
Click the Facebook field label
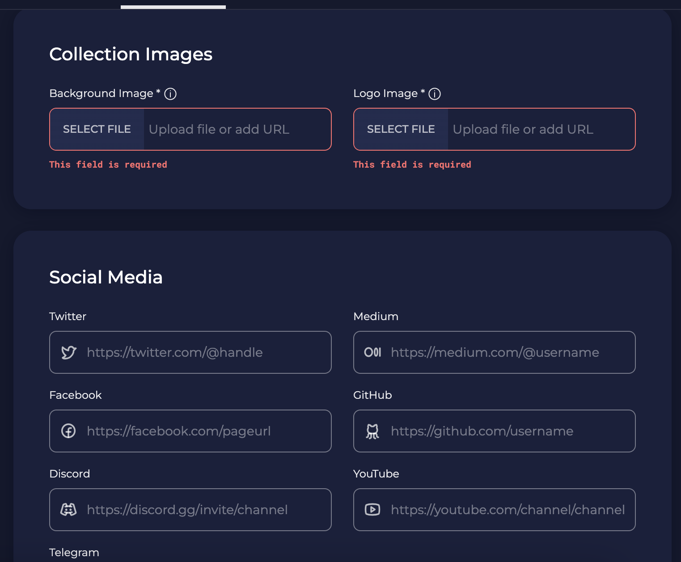76,395
